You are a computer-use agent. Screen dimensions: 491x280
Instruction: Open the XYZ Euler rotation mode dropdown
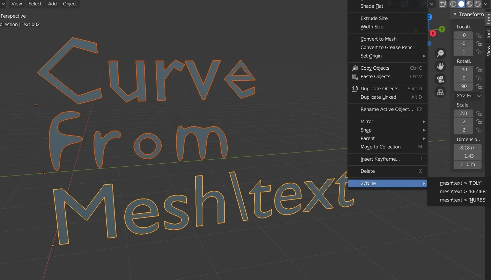pos(468,96)
